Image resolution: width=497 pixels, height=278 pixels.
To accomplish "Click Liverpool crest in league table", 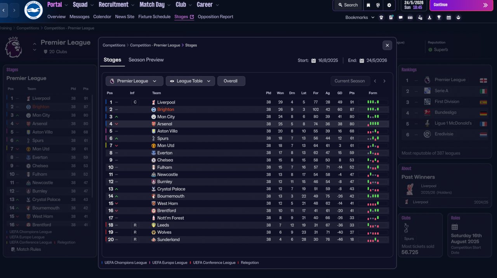I will point(153,102).
